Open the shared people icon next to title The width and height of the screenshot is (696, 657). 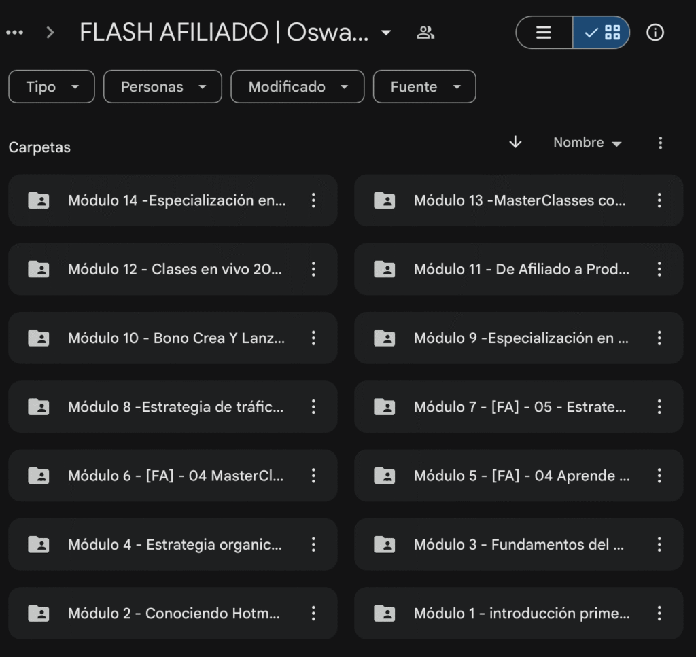(425, 33)
